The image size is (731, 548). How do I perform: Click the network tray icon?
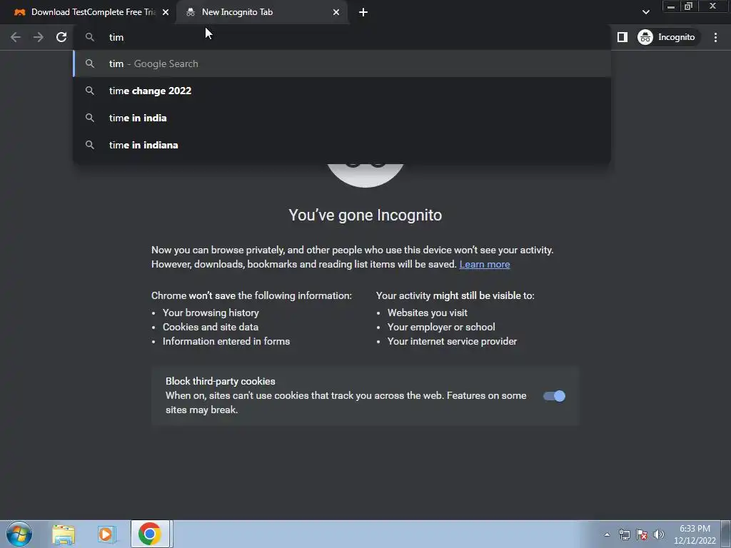624,535
